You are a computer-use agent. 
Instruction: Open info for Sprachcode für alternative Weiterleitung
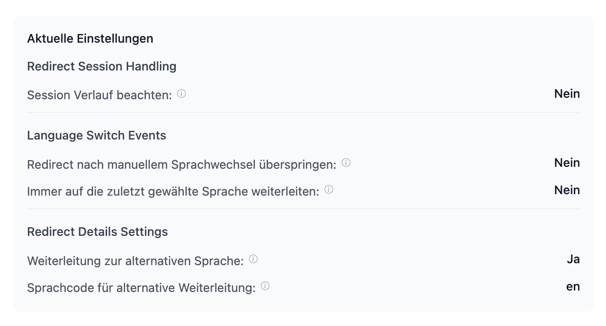pos(265,285)
